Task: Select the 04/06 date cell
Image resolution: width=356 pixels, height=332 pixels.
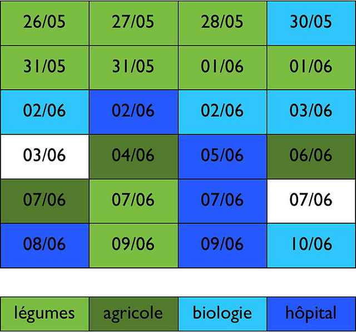Action: click(x=133, y=156)
